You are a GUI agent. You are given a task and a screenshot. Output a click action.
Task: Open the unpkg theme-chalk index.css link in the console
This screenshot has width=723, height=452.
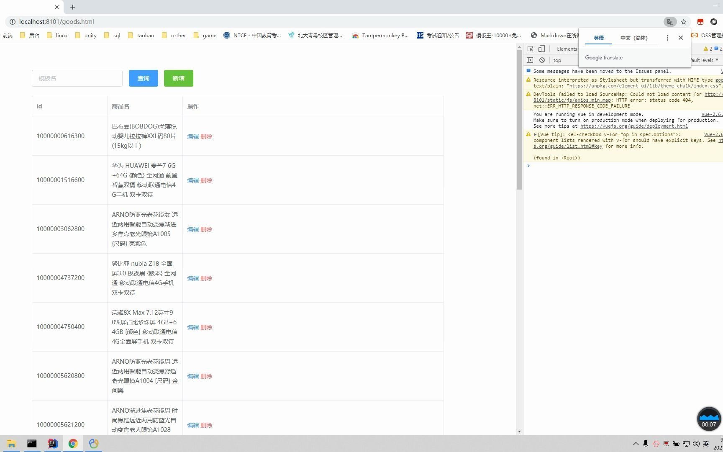[x=644, y=86]
